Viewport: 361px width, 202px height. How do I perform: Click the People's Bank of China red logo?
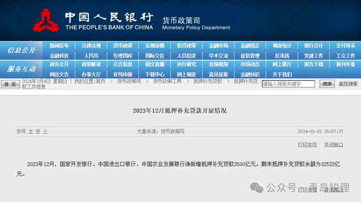46,21
